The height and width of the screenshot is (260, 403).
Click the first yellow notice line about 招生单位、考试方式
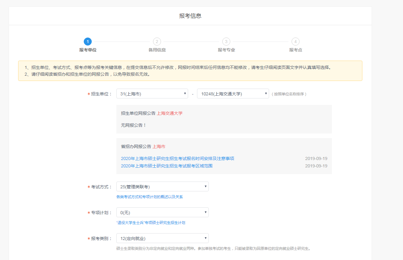tap(179, 67)
